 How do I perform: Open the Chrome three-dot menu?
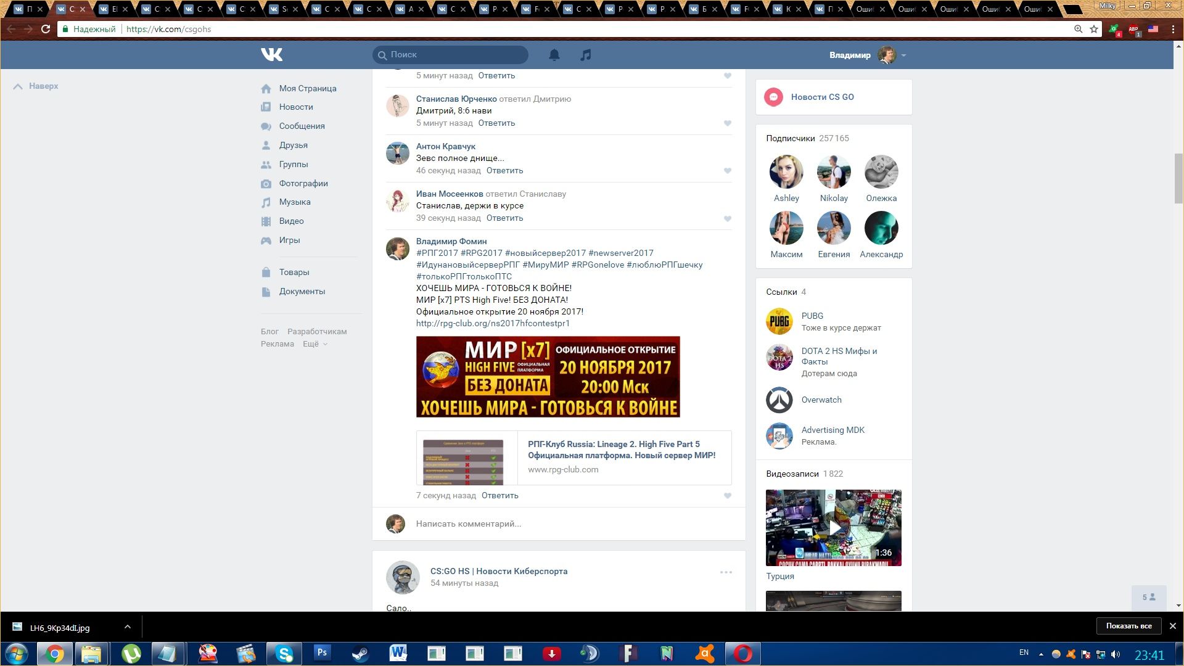point(1173,29)
